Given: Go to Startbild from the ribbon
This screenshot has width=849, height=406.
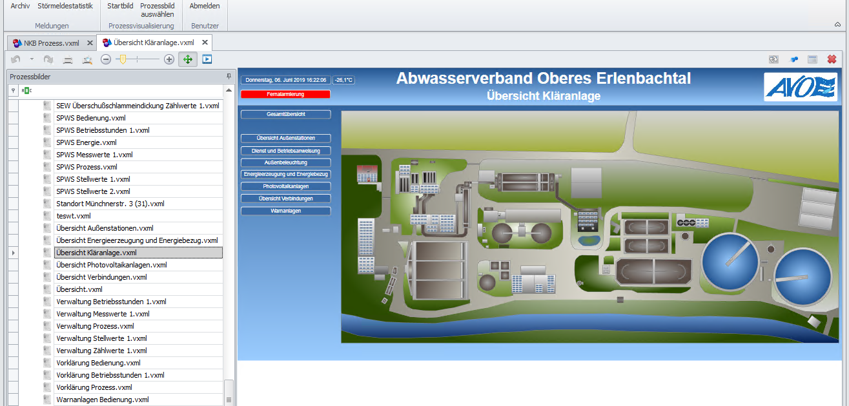Looking at the screenshot, I should tap(120, 6).
